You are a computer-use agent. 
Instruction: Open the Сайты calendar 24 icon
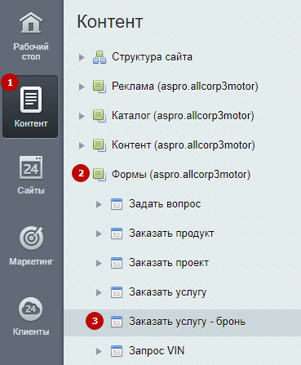coord(31,167)
